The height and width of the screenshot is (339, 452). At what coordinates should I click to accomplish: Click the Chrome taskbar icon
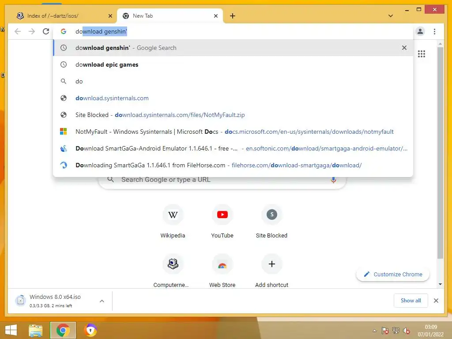click(63, 330)
